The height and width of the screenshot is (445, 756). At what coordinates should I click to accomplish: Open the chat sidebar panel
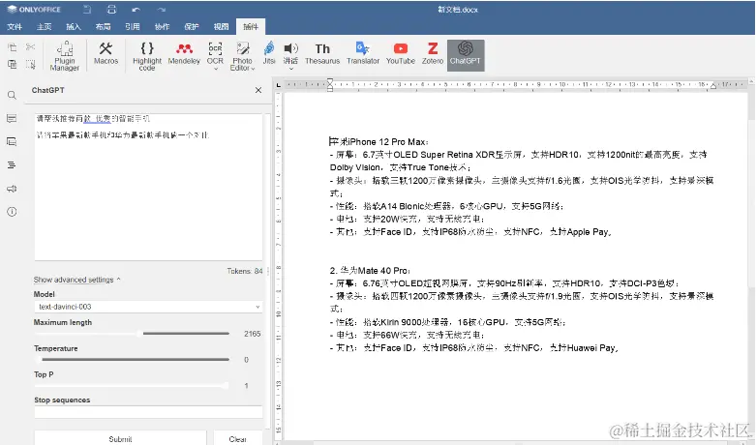tap(12, 141)
